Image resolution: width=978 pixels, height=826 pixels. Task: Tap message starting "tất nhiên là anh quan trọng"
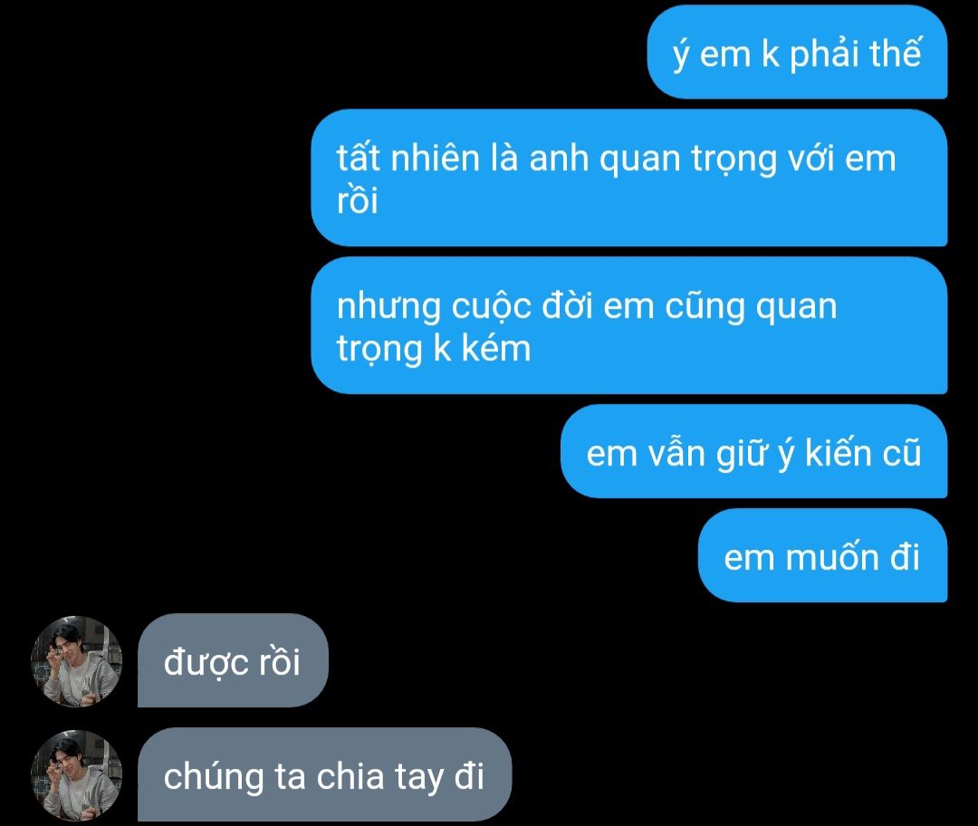(x=628, y=178)
